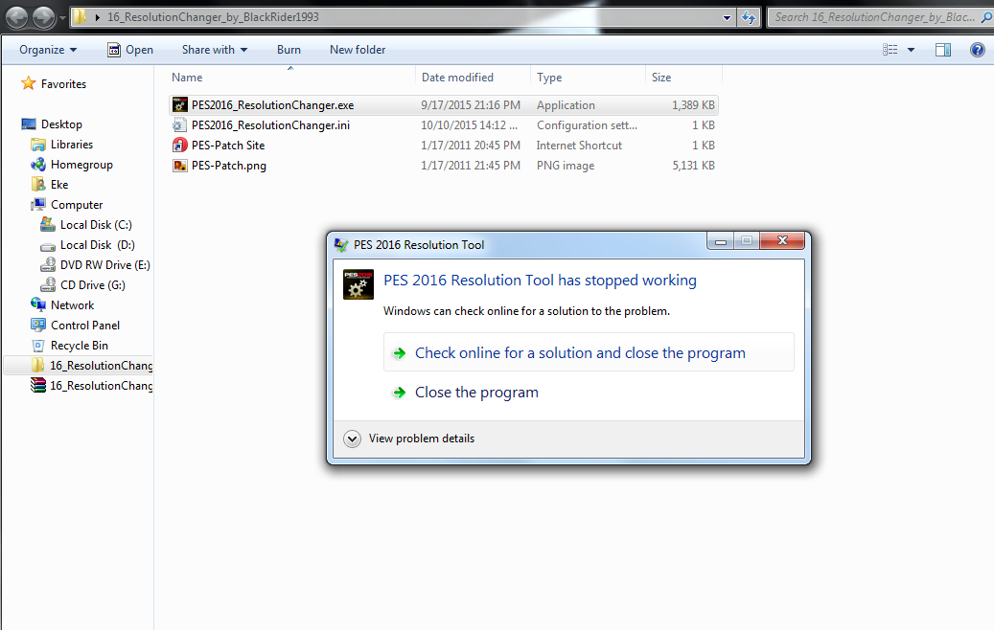Click the 5,131 KB size cell
The width and height of the screenshot is (994, 630).
(x=694, y=166)
